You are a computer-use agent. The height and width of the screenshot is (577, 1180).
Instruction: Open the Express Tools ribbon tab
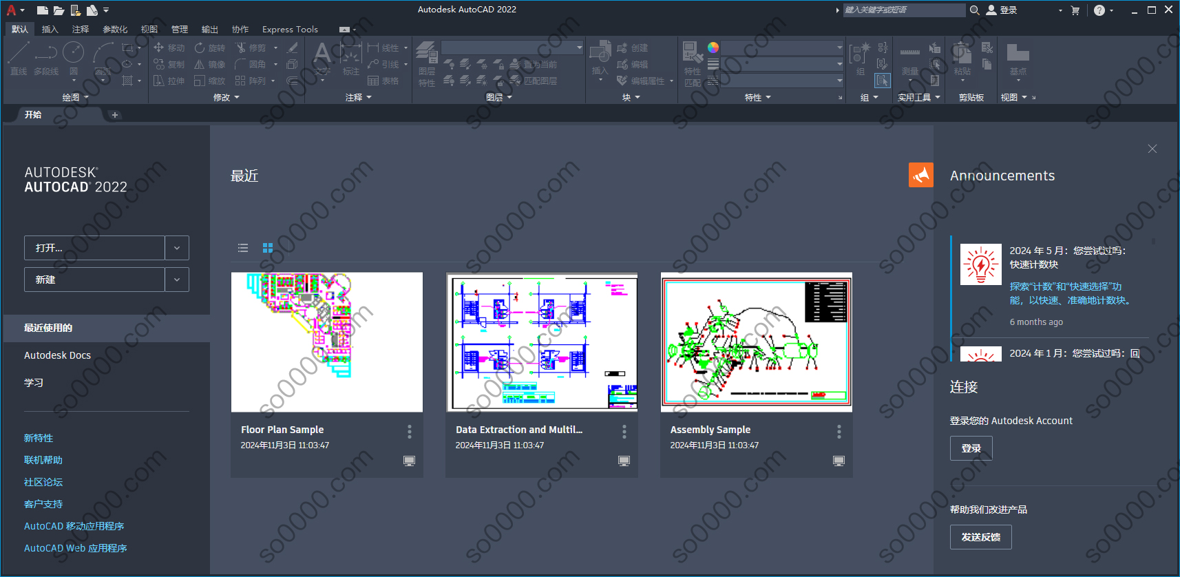[290, 29]
